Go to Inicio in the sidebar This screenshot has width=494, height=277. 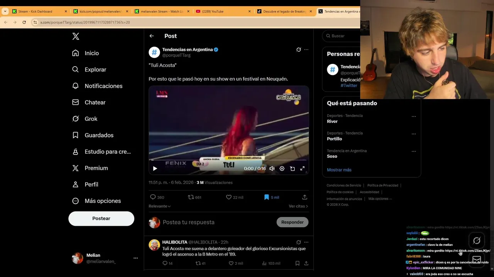(x=85, y=53)
